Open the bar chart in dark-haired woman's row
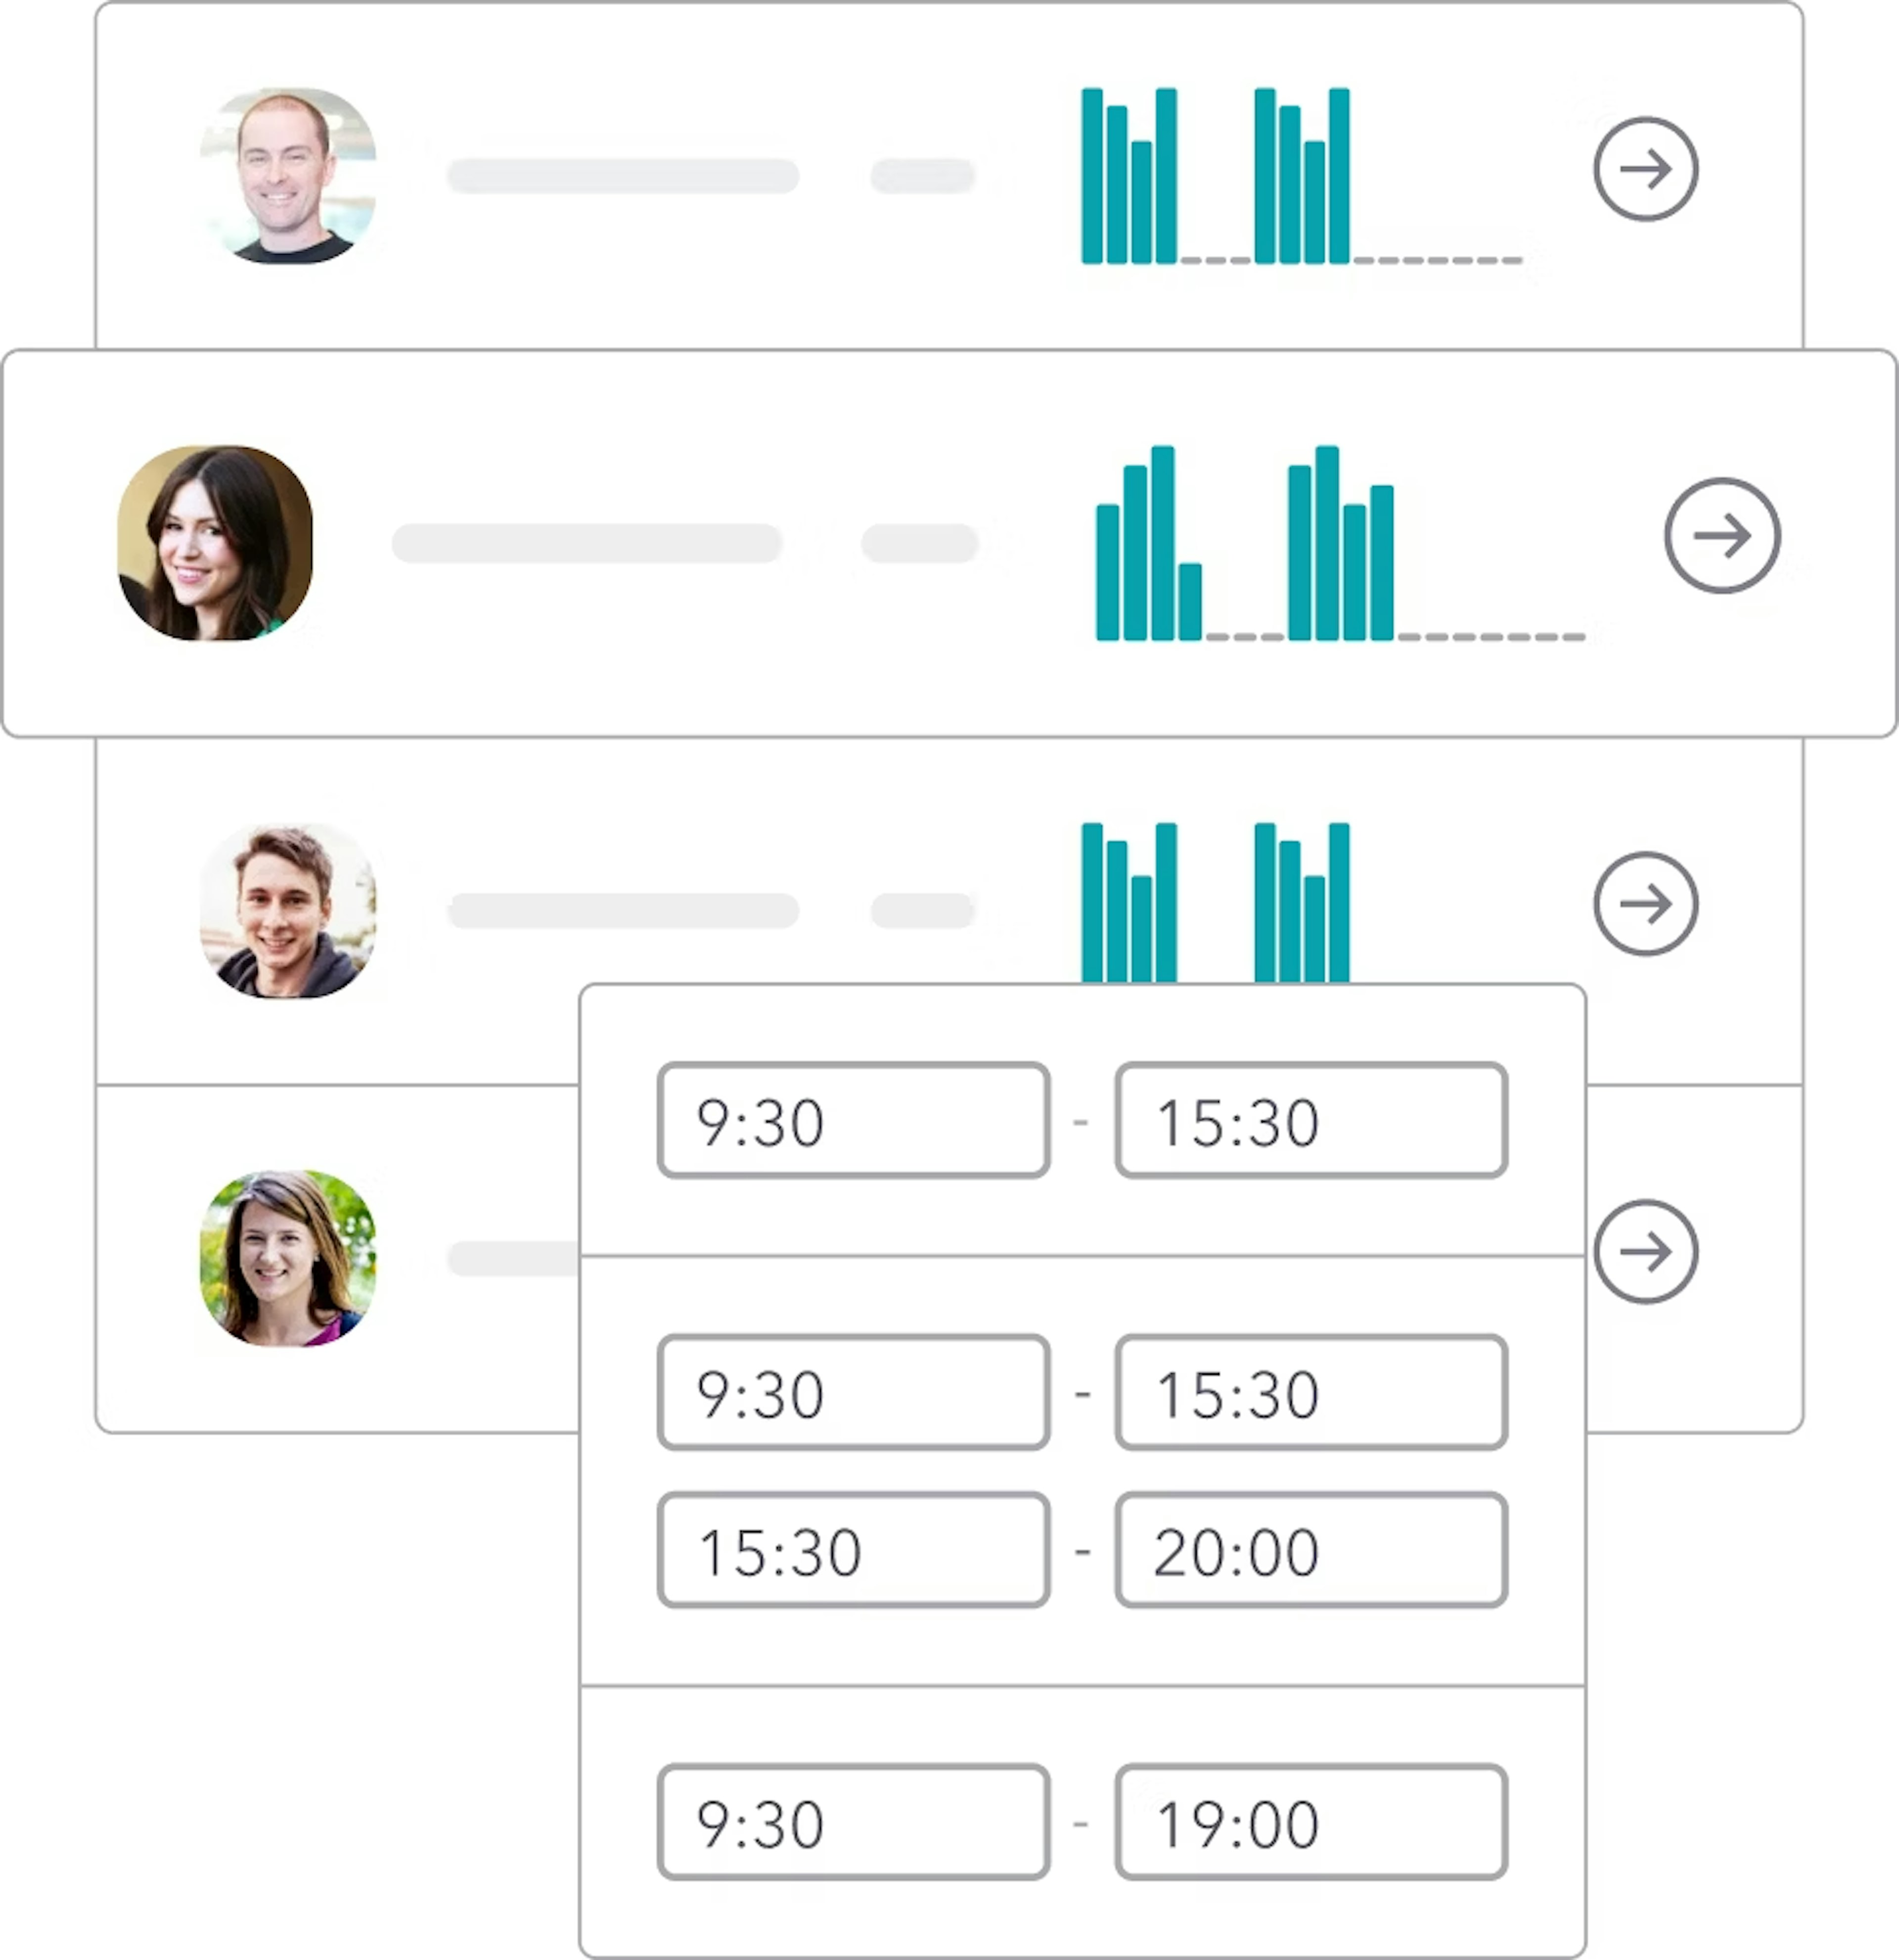This screenshot has width=1899, height=1960. 1245,543
